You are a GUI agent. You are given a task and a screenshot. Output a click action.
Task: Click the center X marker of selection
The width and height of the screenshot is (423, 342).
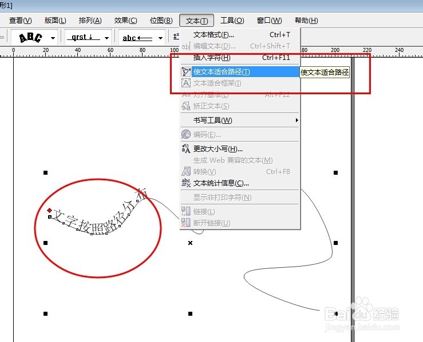pyautogui.click(x=190, y=243)
